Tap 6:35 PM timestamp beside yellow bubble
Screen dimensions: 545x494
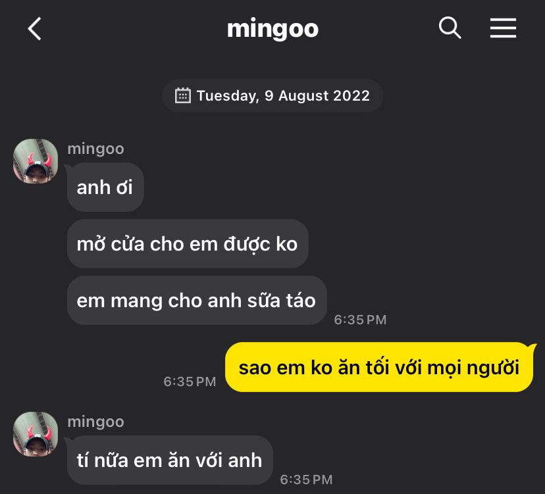[190, 382]
